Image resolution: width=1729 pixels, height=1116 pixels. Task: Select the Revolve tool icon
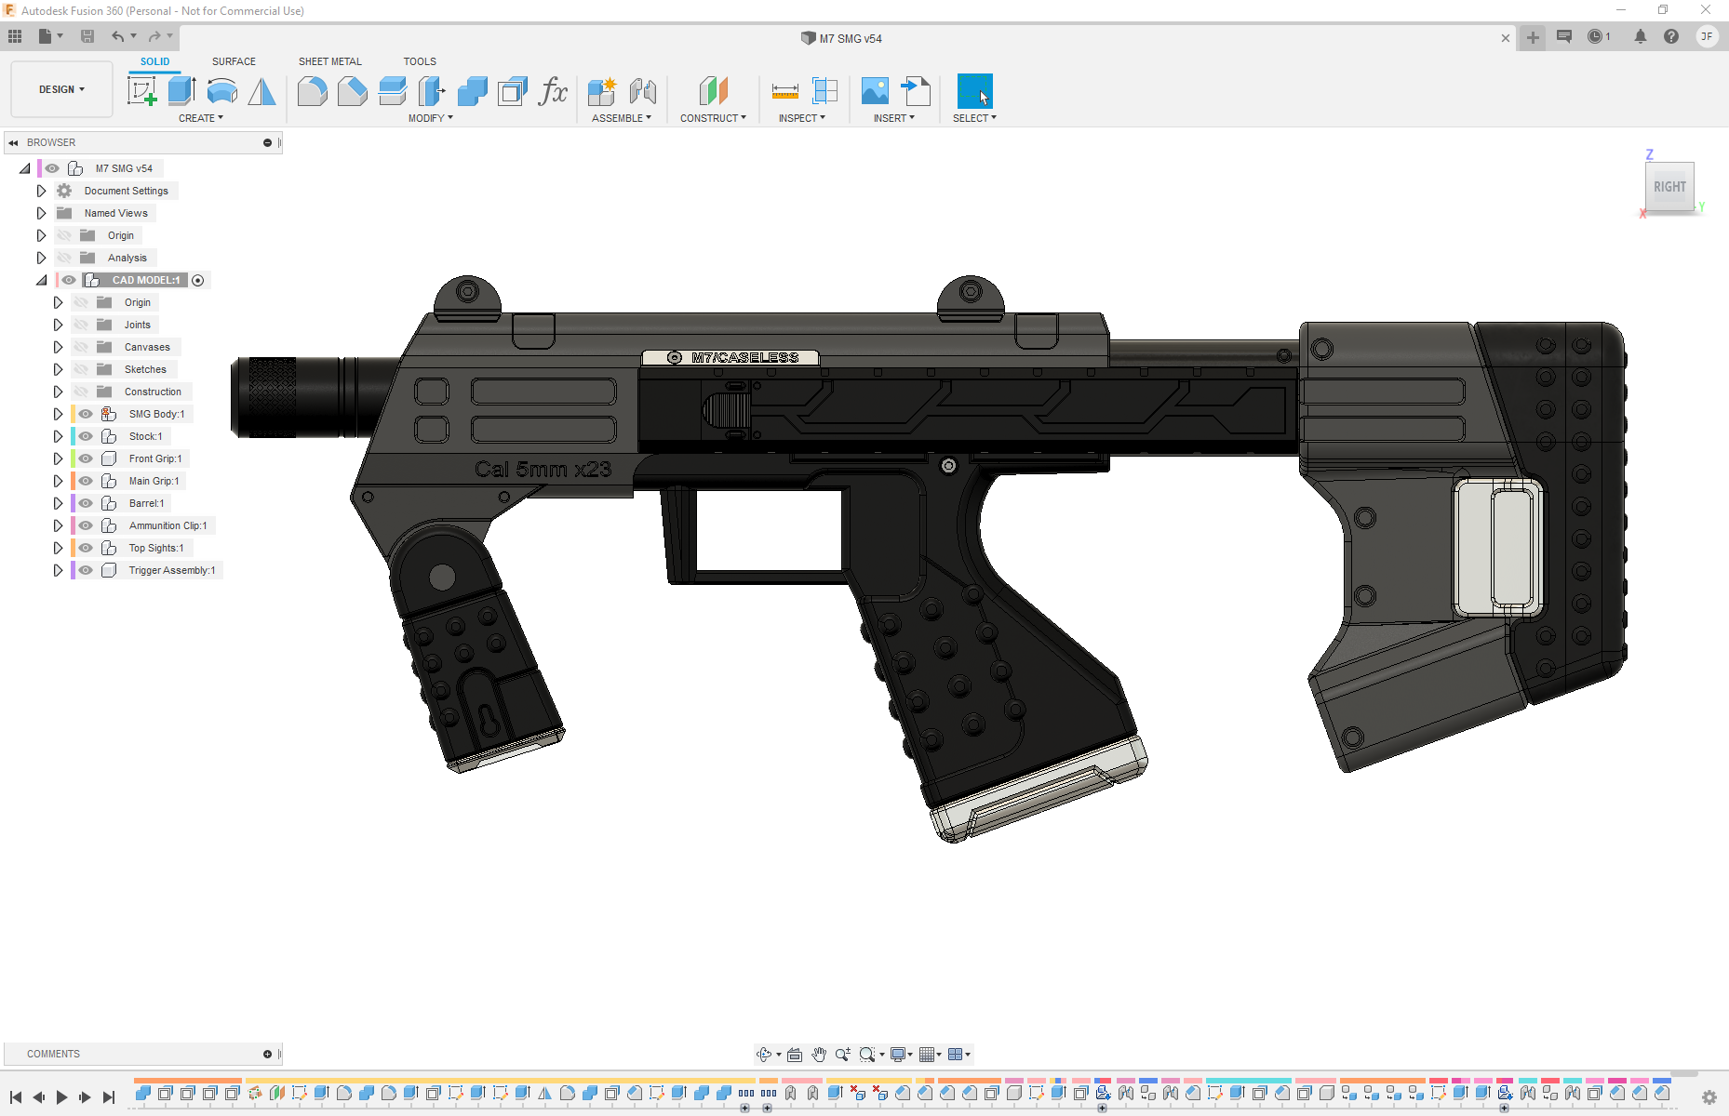(x=221, y=91)
